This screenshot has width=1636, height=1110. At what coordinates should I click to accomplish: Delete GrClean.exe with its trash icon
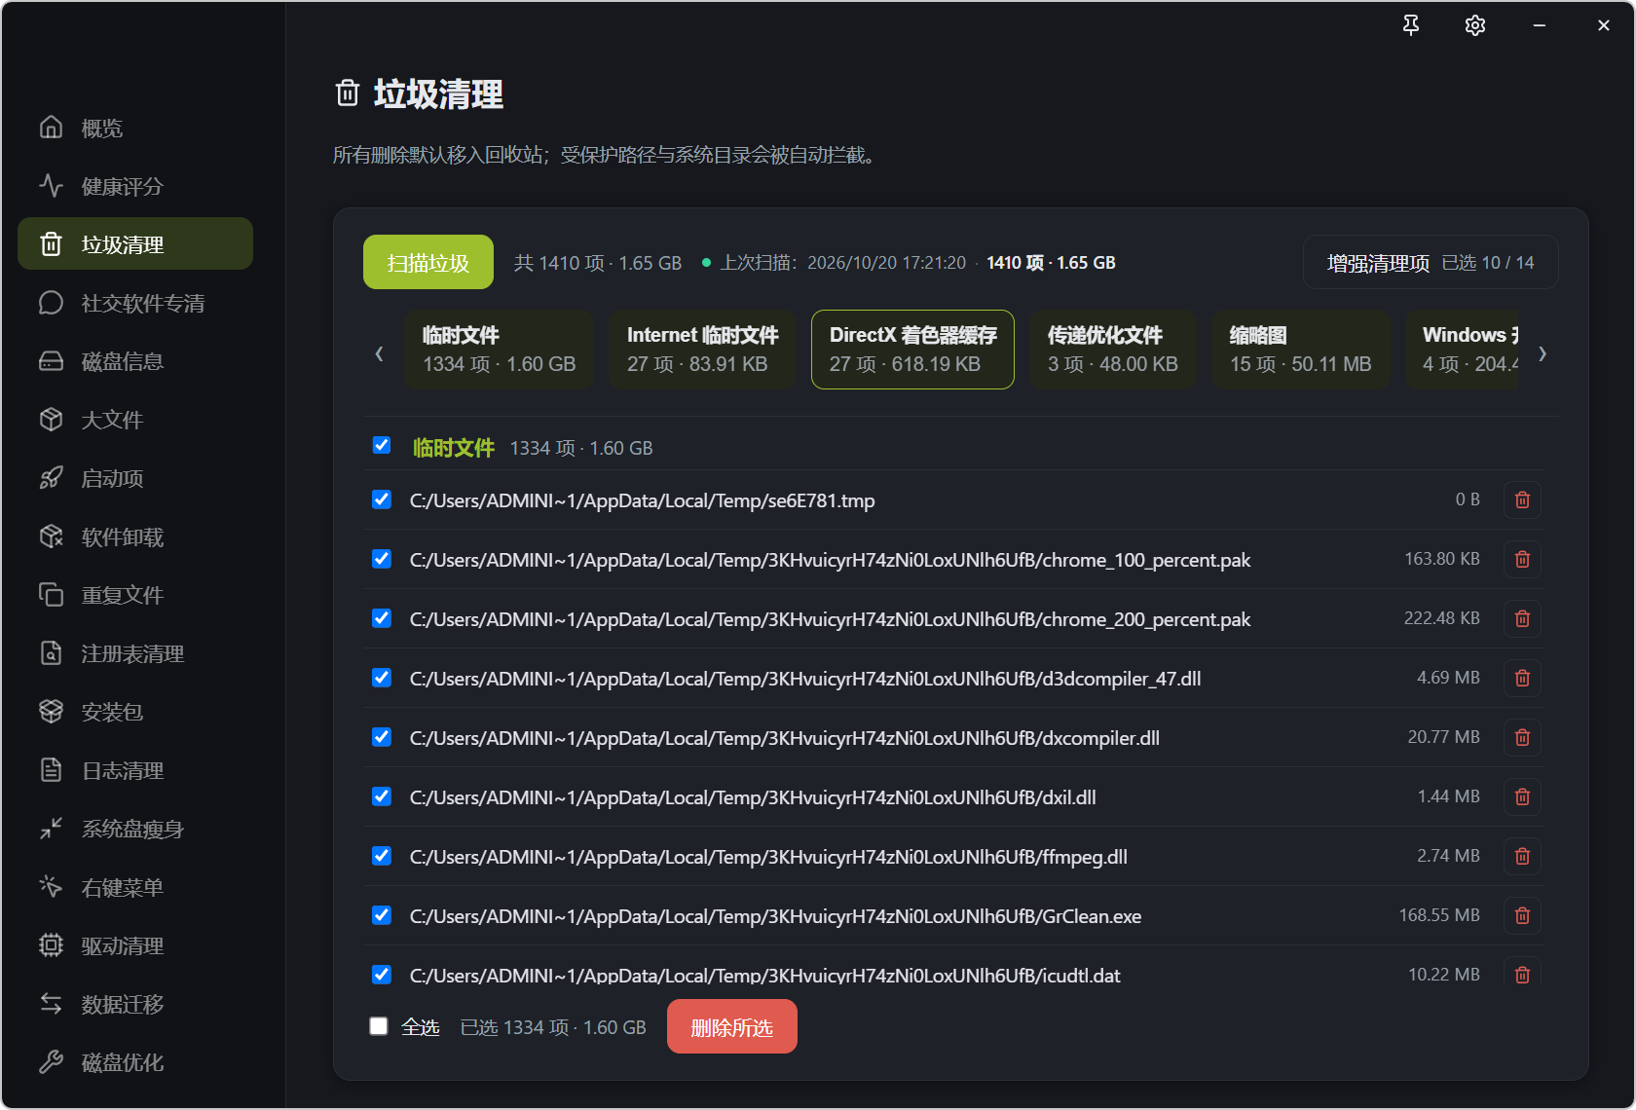[x=1522, y=915]
